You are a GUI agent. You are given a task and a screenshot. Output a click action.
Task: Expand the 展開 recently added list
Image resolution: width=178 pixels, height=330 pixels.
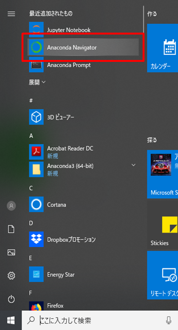[x=37, y=82]
